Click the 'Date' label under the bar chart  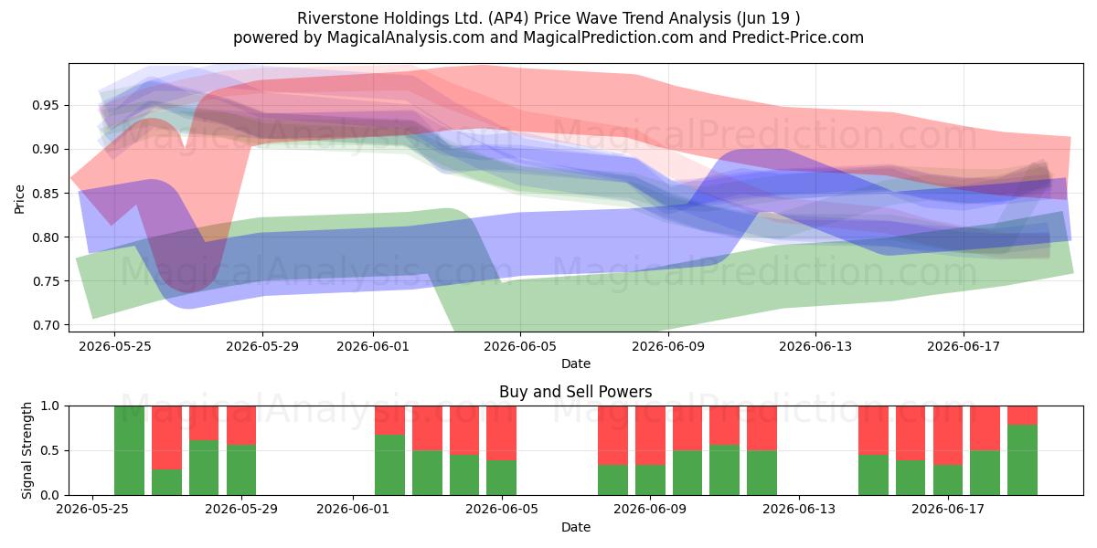(x=576, y=527)
